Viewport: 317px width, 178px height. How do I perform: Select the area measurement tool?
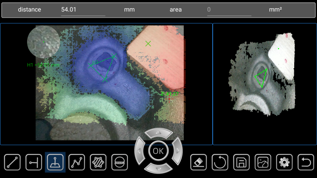(98, 162)
